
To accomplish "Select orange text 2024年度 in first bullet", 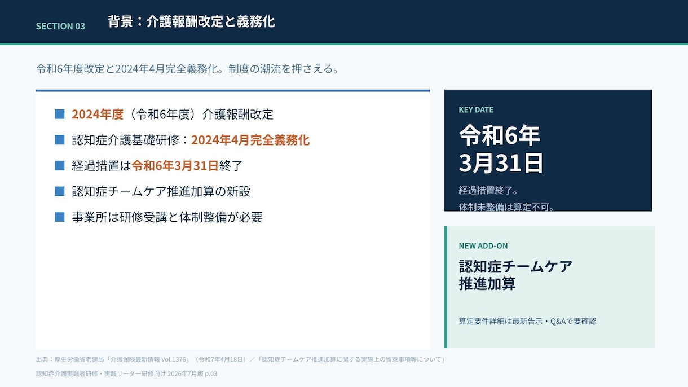I will coord(98,114).
